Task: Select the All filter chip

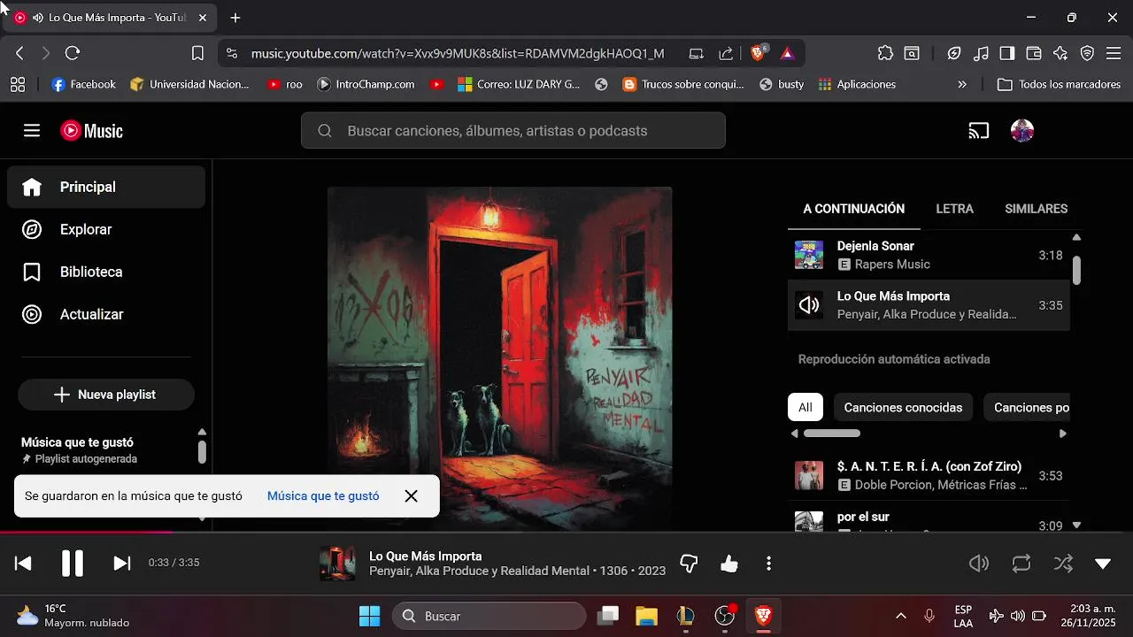Action: click(x=805, y=408)
